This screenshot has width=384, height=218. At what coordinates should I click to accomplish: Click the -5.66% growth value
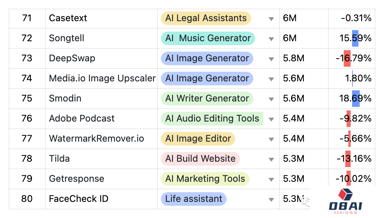pos(356,138)
